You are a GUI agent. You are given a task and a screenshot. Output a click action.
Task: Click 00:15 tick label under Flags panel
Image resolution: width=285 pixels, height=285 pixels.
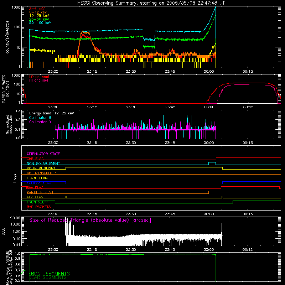click(248, 214)
